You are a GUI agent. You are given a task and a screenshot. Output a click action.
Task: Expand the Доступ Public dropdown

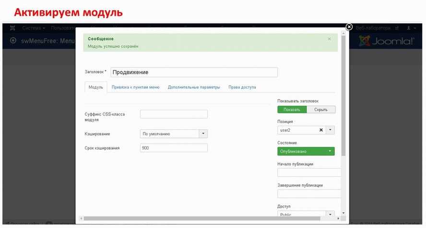330,214
